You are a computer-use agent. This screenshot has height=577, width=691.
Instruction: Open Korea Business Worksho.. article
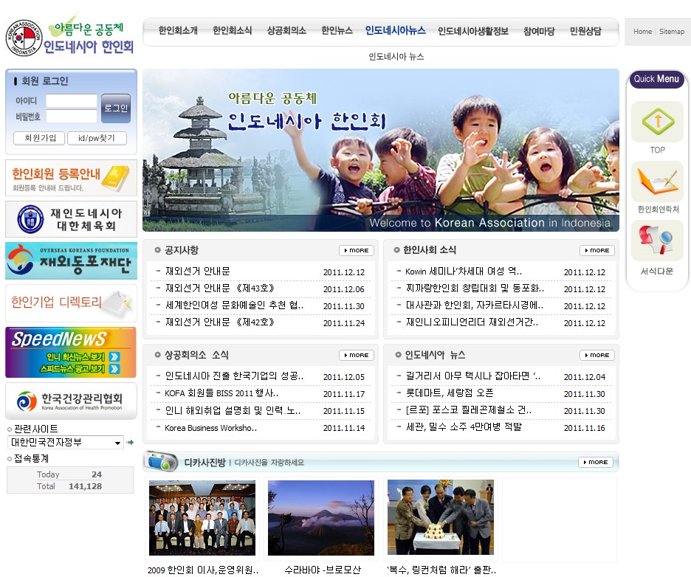210,428
